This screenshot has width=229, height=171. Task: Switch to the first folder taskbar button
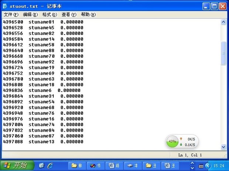point(77,165)
